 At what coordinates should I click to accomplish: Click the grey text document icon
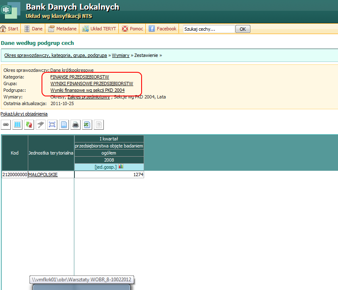coord(99,125)
